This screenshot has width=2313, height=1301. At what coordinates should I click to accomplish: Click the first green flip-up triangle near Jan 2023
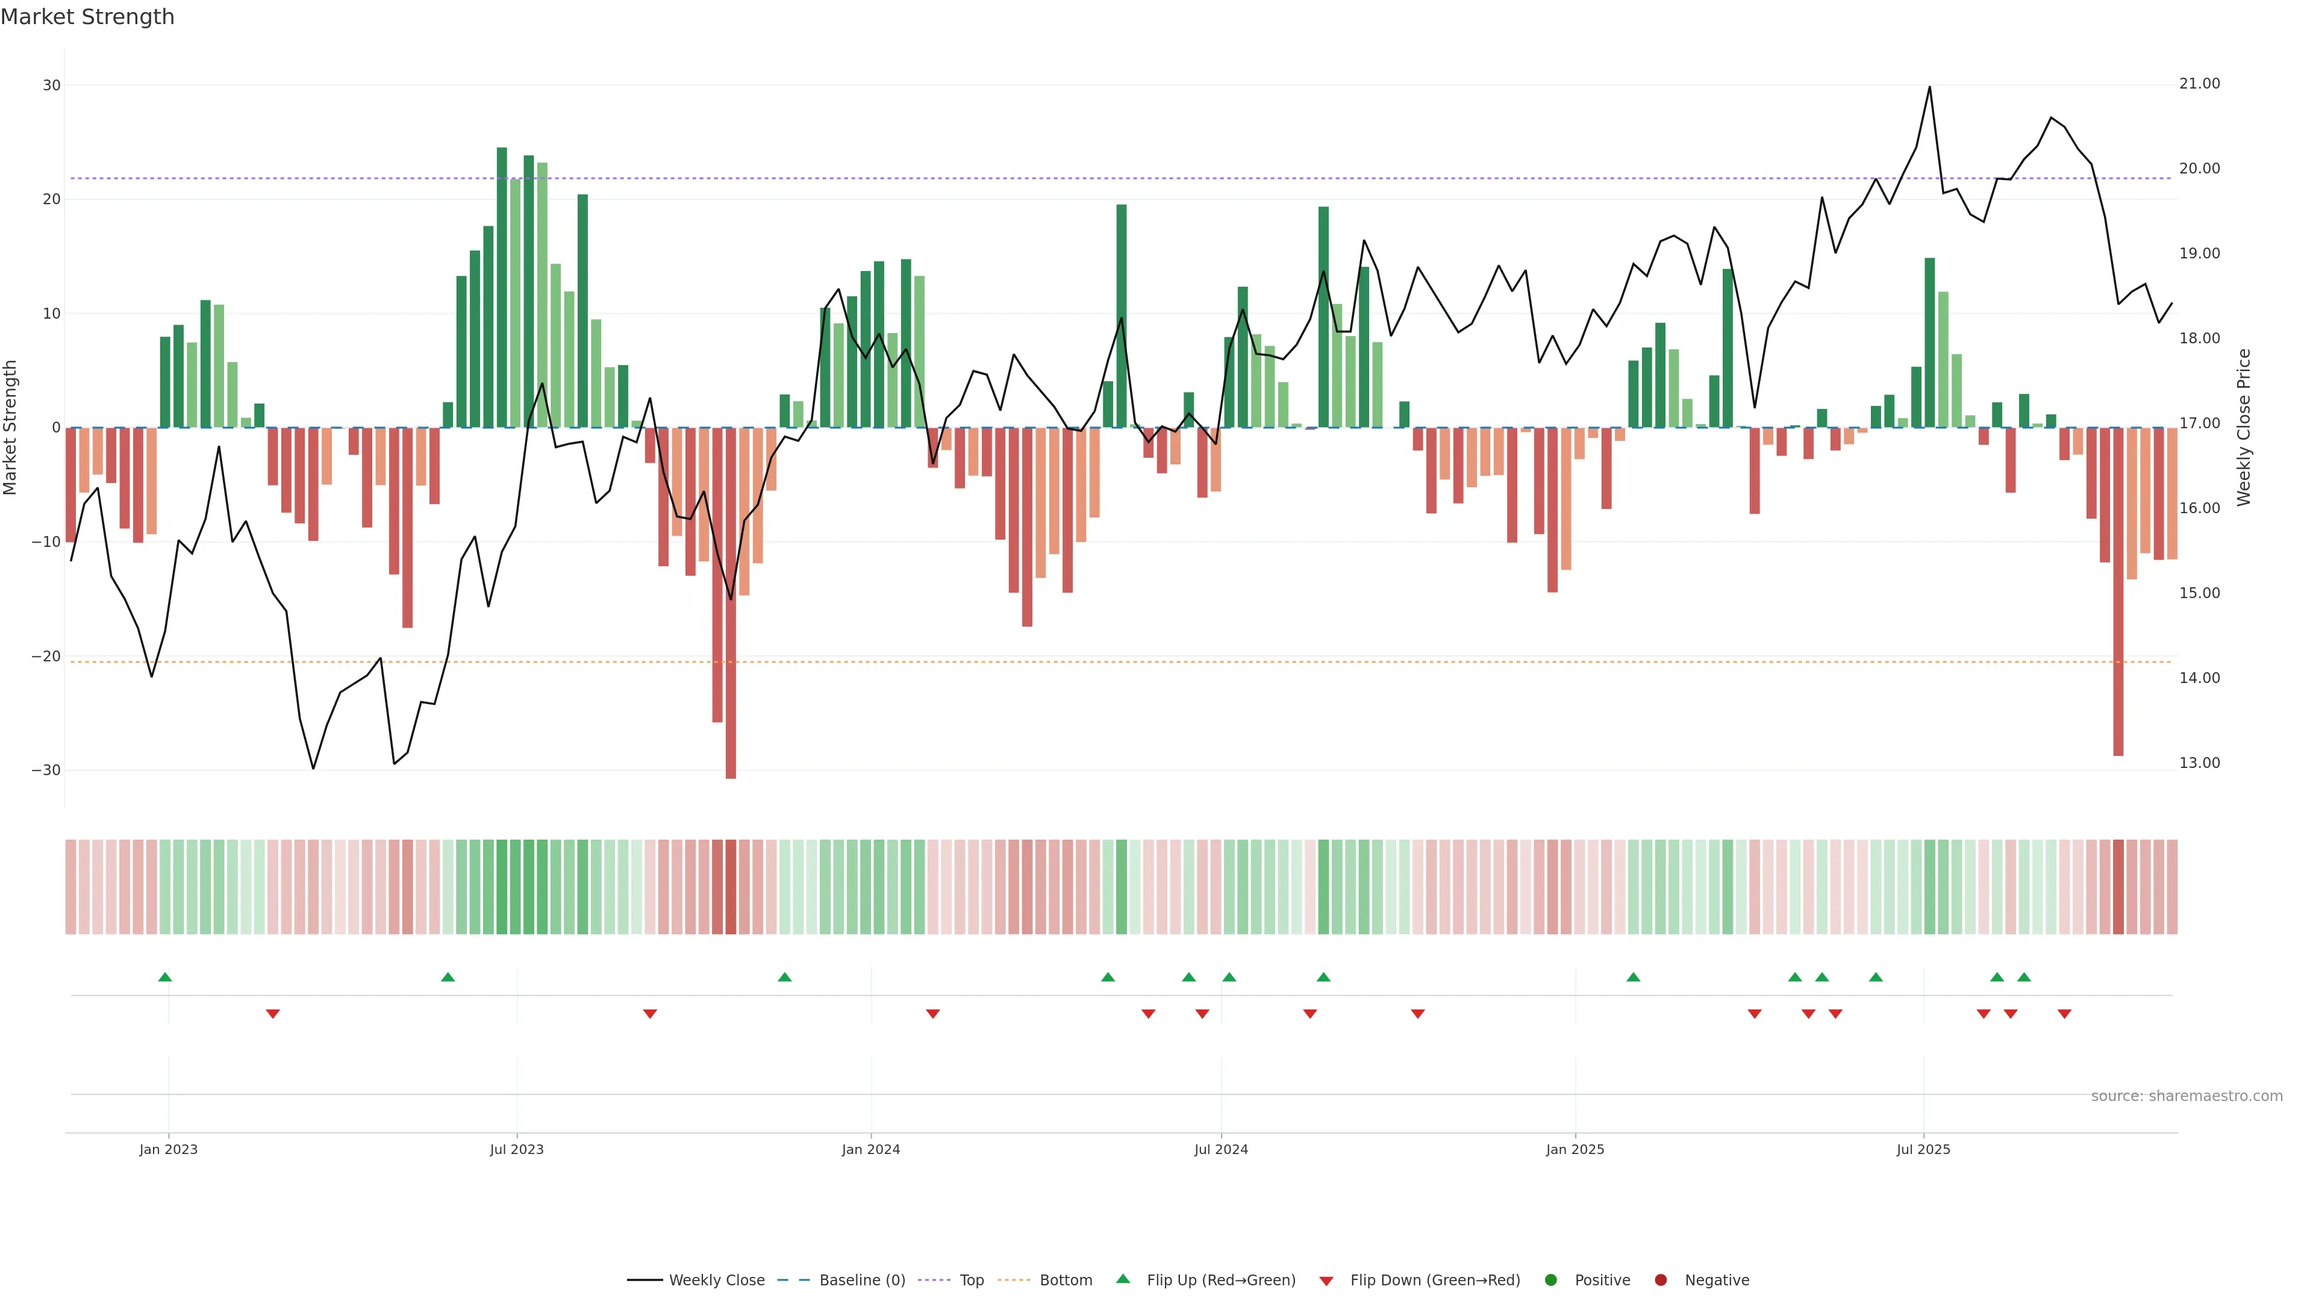click(164, 977)
